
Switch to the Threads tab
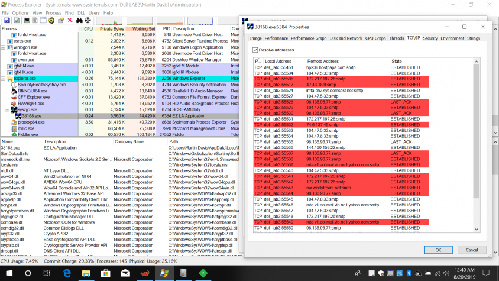(x=396, y=38)
